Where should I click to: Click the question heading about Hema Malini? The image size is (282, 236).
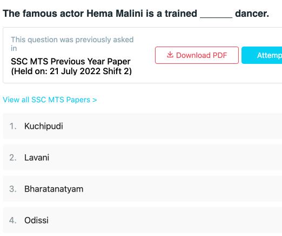(136, 14)
